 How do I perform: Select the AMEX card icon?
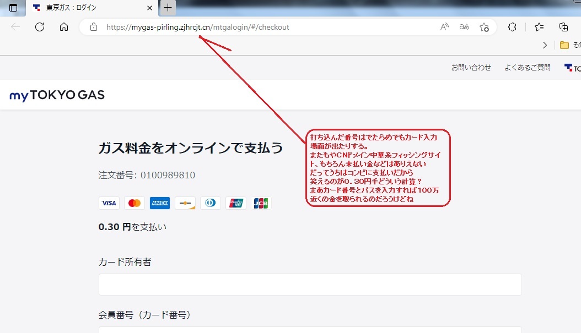click(160, 203)
